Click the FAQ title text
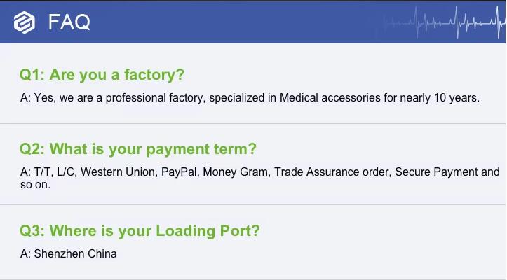 69,22
